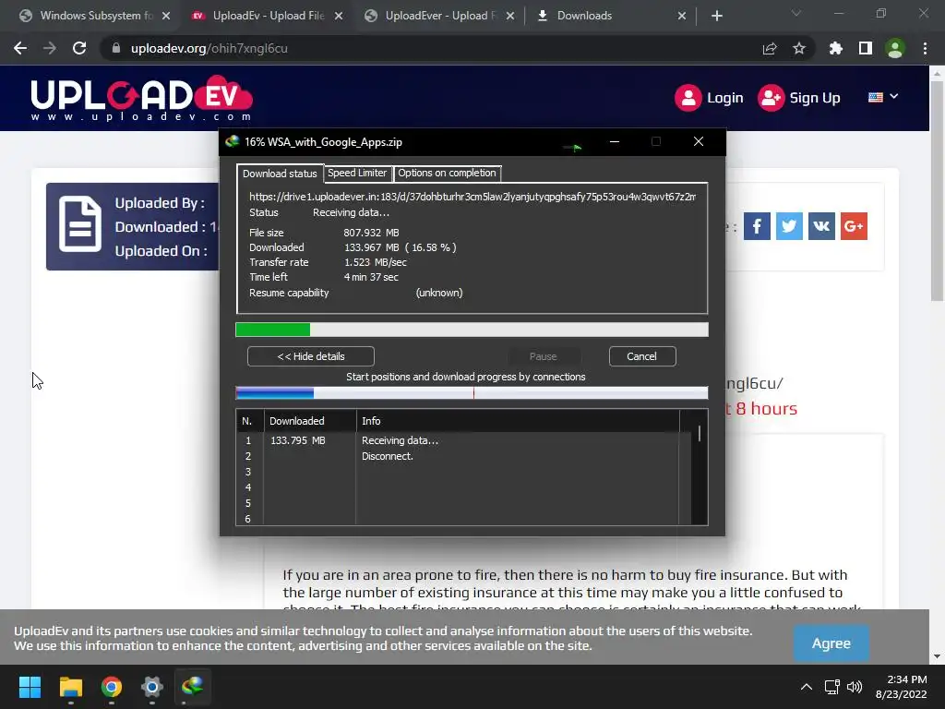Click the N. column header
This screenshot has height=709, width=945.
coord(250,421)
